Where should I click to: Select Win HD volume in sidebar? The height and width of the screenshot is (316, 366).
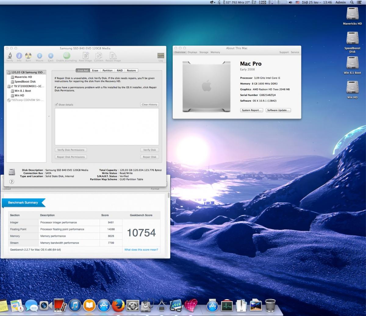pyautogui.click(x=26, y=95)
